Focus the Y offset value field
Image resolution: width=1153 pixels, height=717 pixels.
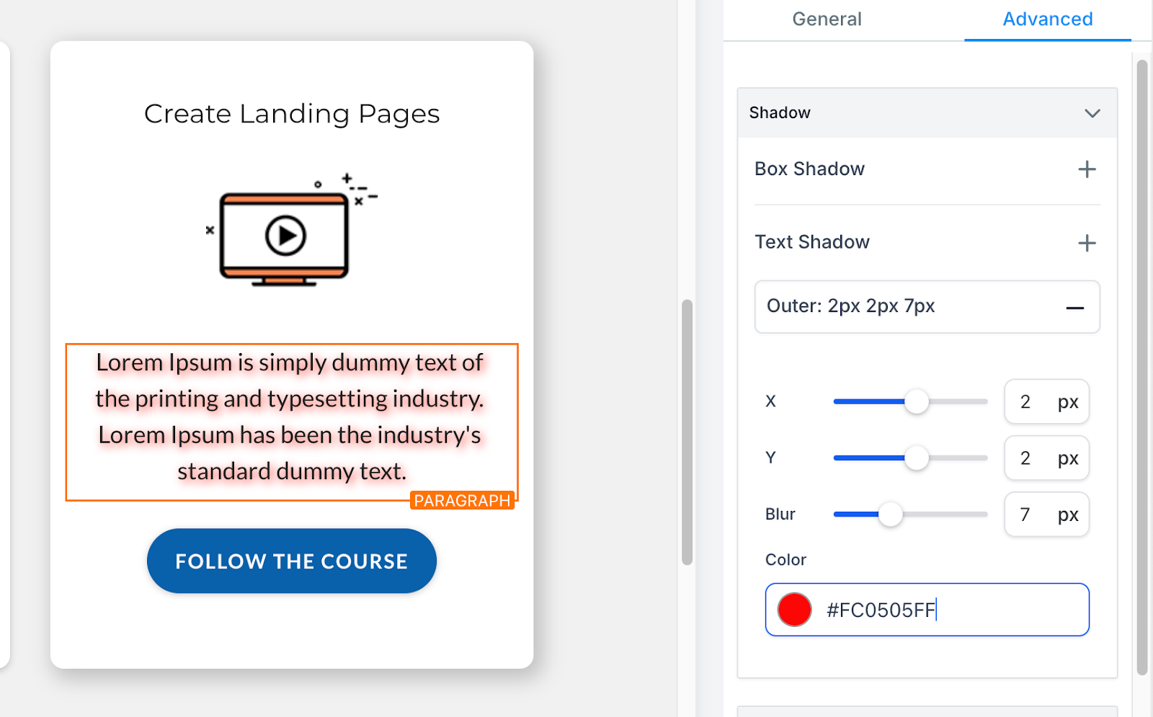[x=1046, y=458]
